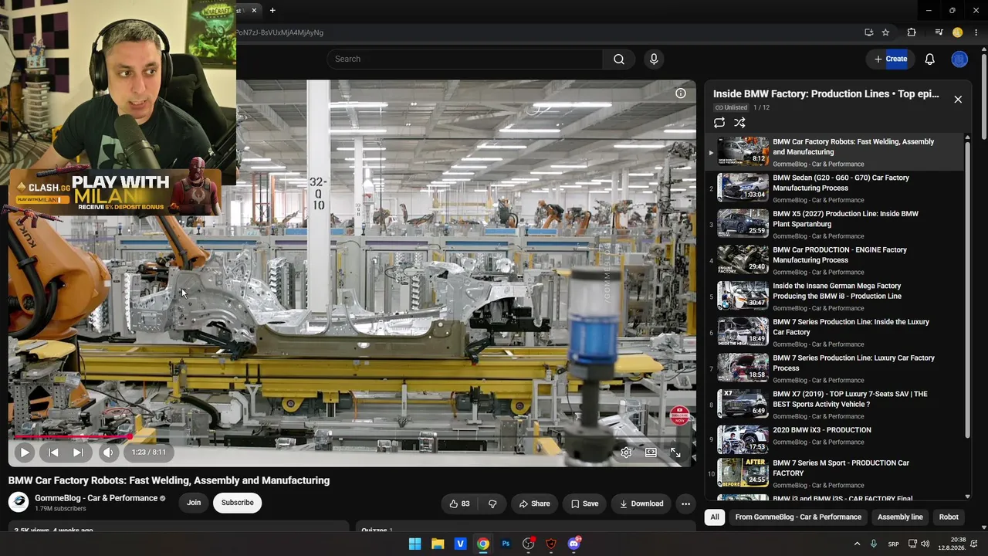Viewport: 988px width, 556px height.
Task: Open more actions menu beside Download
Action: click(685, 503)
